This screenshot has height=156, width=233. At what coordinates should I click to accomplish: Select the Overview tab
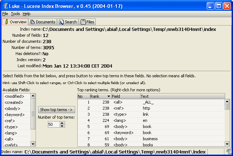point(15,22)
